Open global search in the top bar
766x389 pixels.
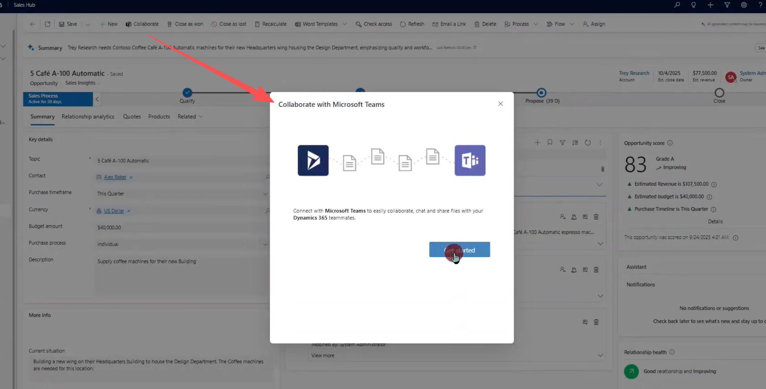point(677,5)
